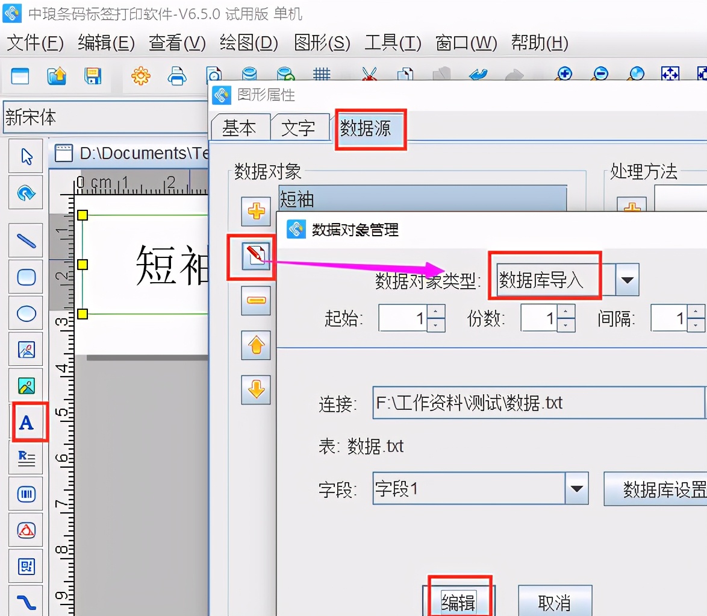This screenshot has width=707, height=616.
Task: Select the QR code tool in sidebar
Action: coord(25,567)
